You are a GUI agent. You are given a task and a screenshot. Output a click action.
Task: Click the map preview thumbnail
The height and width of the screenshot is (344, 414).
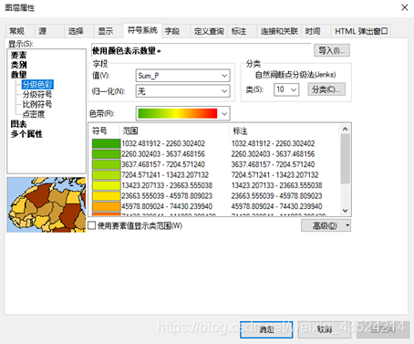click(47, 204)
